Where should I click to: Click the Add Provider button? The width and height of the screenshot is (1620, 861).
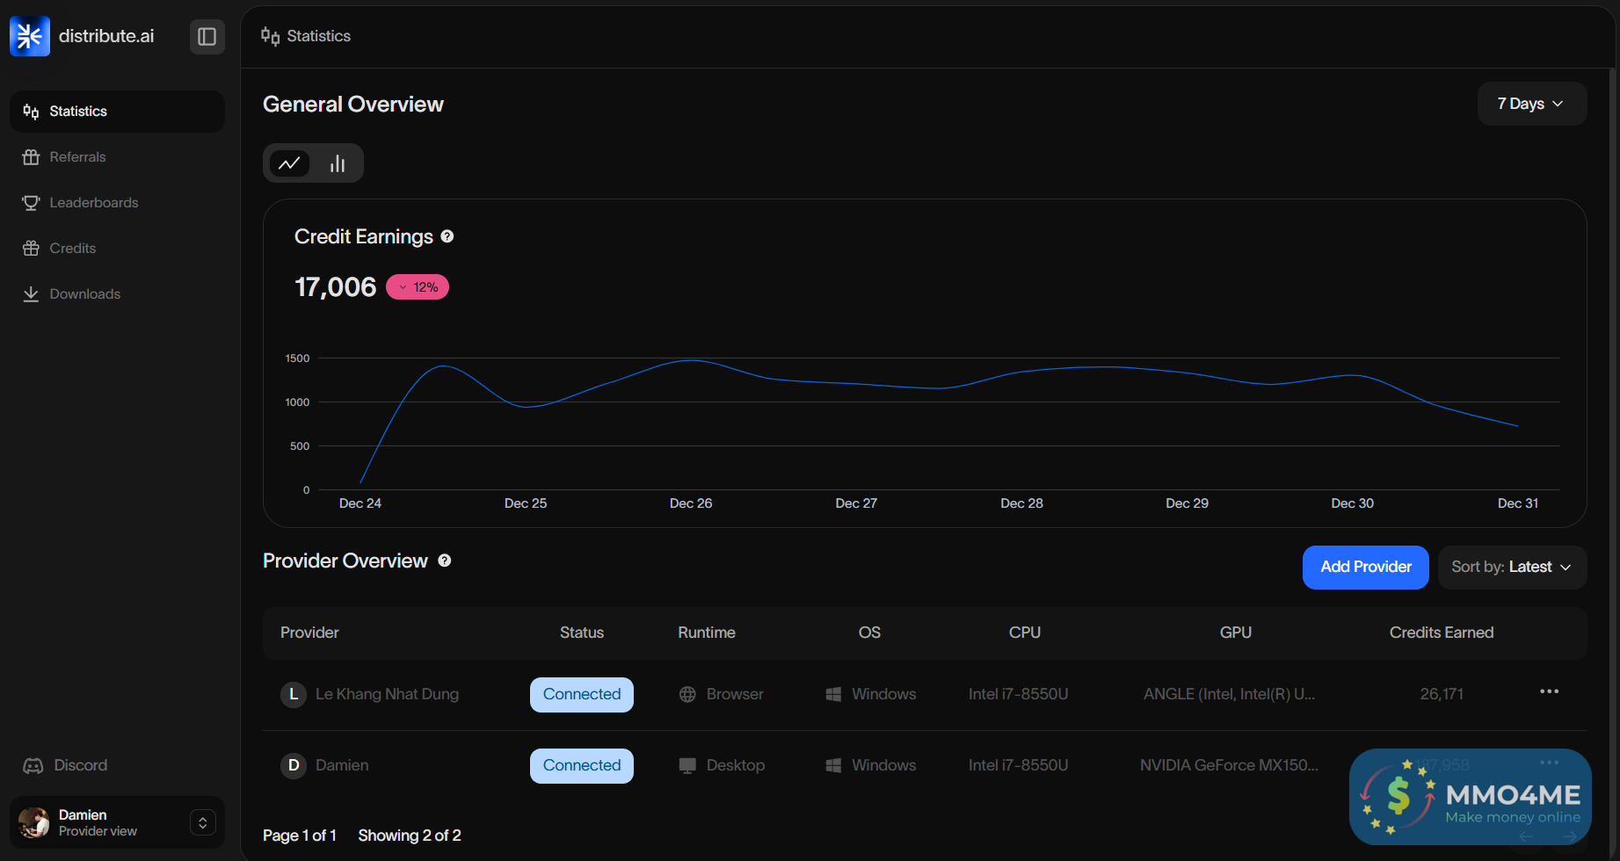[x=1366, y=568]
